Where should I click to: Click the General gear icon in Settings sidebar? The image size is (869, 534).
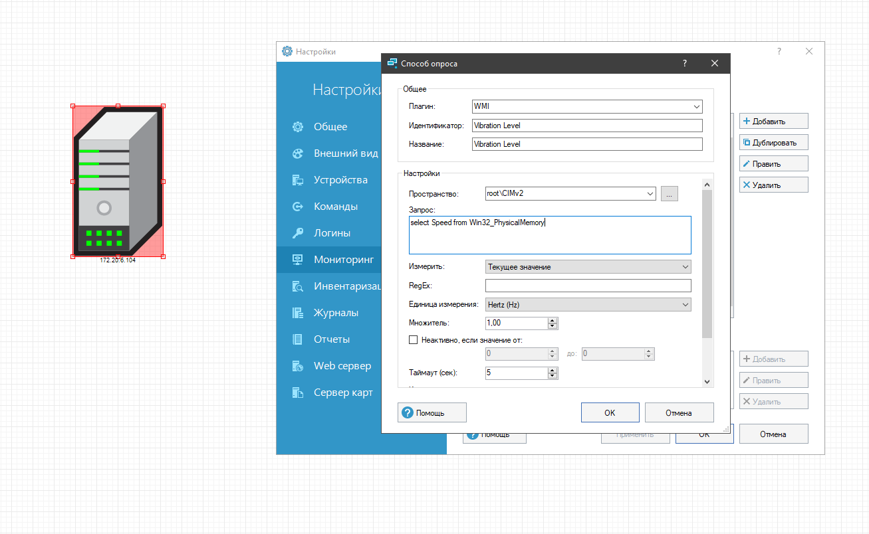[x=298, y=127]
